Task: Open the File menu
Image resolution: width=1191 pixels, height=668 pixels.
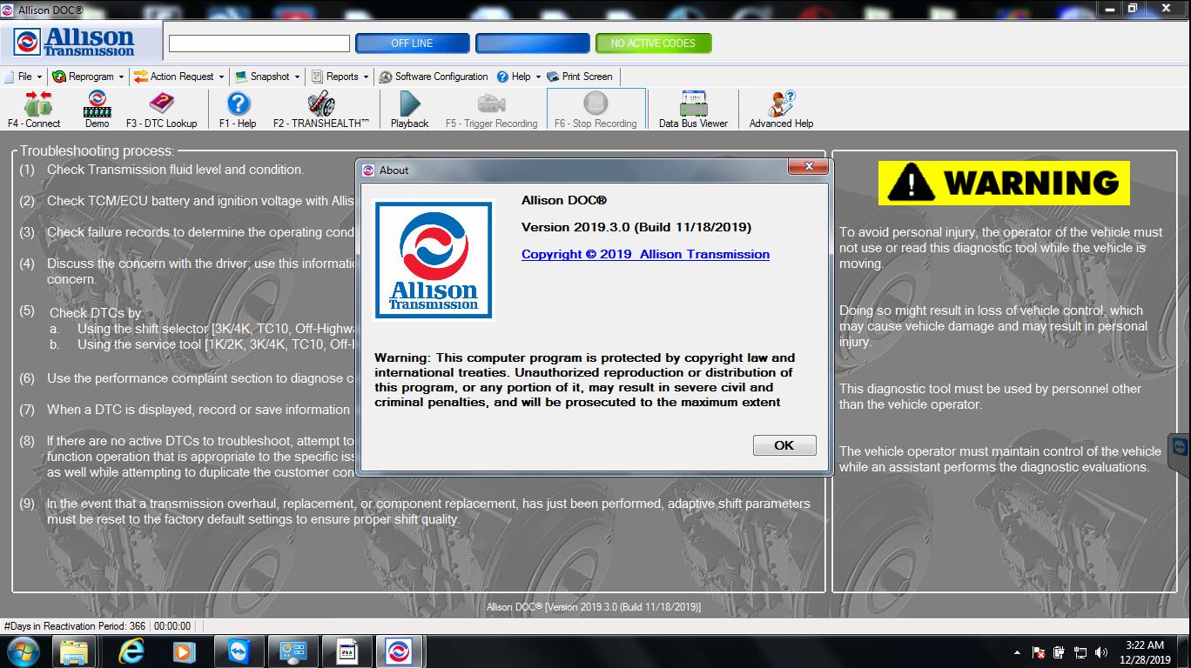Action: [x=23, y=77]
